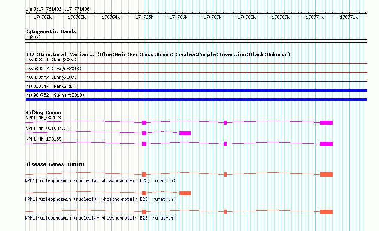Select variant label nsv980752 (Sudmant2013)

[x=55, y=95]
